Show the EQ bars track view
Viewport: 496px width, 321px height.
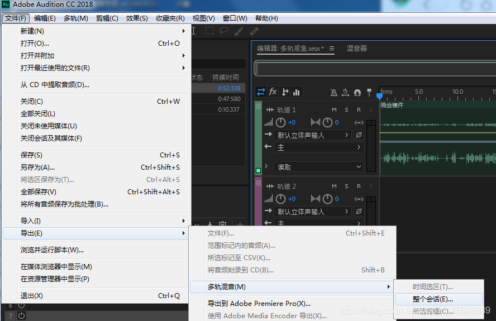297,92
